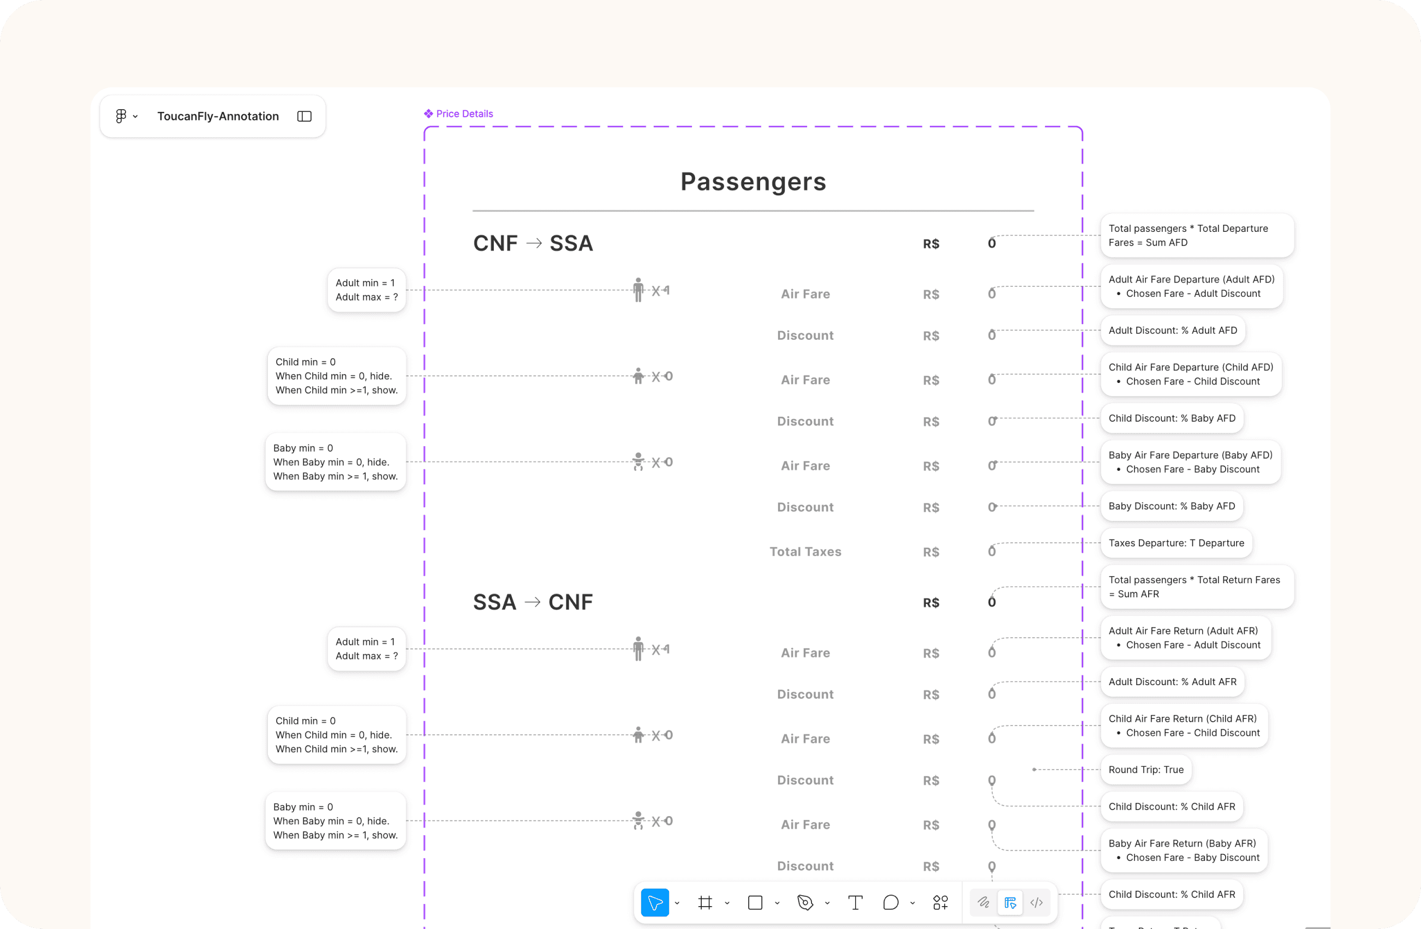Open the Figma main menu logo

click(121, 116)
